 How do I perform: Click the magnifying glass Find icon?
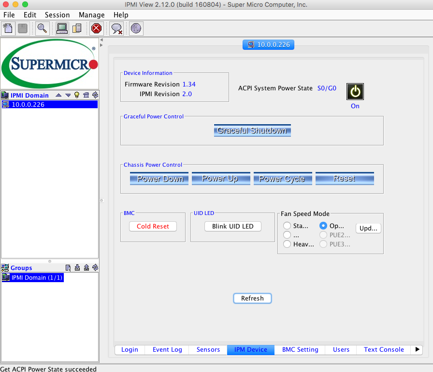(42, 28)
